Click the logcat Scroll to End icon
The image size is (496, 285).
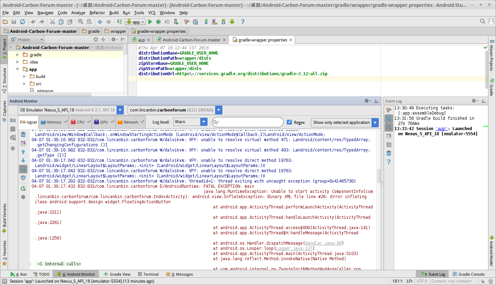[23, 143]
